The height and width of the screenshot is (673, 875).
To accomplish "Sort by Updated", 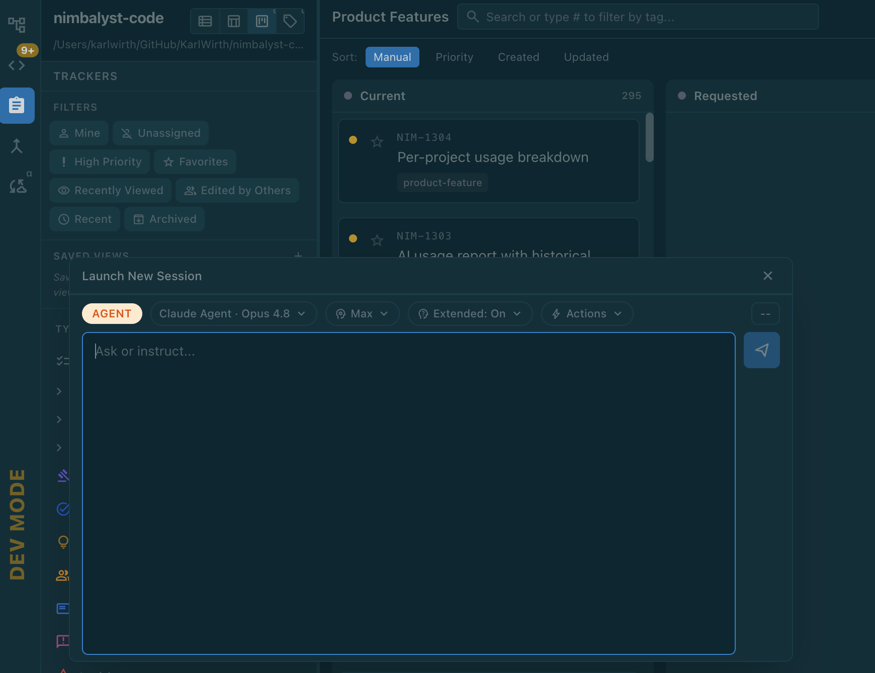I will (x=586, y=57).
